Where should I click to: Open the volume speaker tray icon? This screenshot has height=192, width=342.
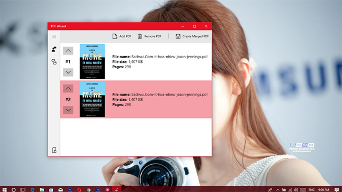pos(296,190)
